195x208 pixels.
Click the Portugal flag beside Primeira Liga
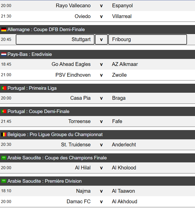click(4, 88)
